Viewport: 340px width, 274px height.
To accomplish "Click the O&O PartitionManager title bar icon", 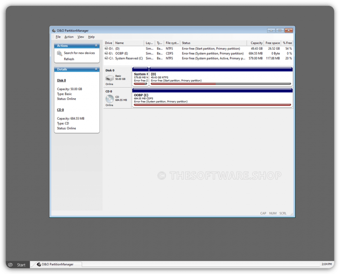I will 54,31.
